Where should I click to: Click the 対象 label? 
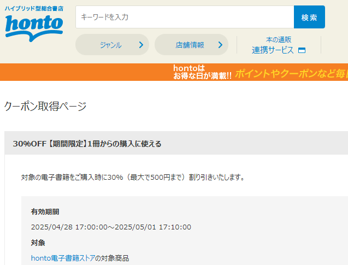click(38, 243)
